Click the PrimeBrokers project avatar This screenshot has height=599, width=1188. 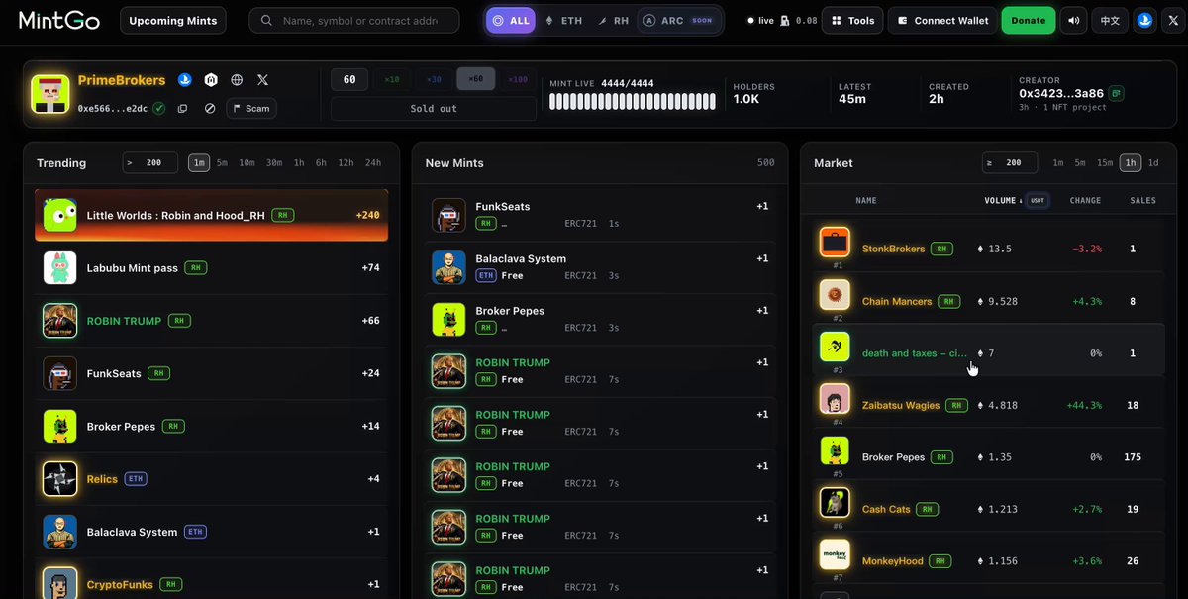pos(49,94)
